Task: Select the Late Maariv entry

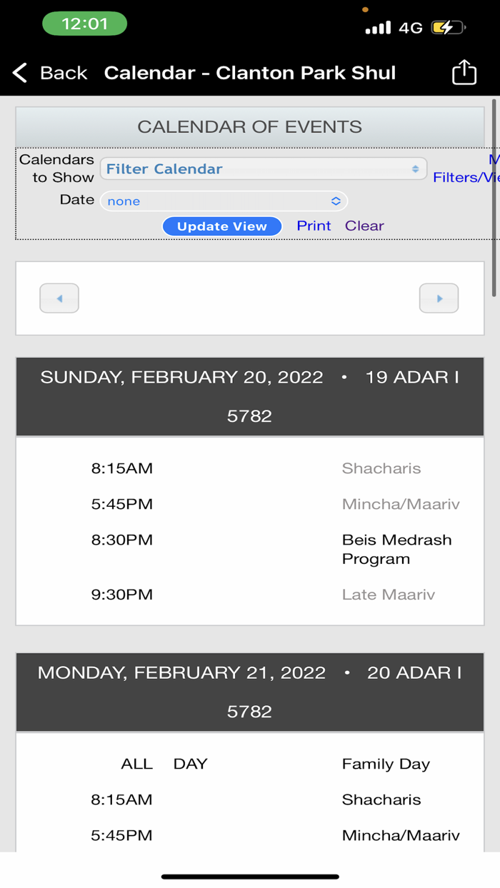Action: pyautogui.click(x=388, y=595)
